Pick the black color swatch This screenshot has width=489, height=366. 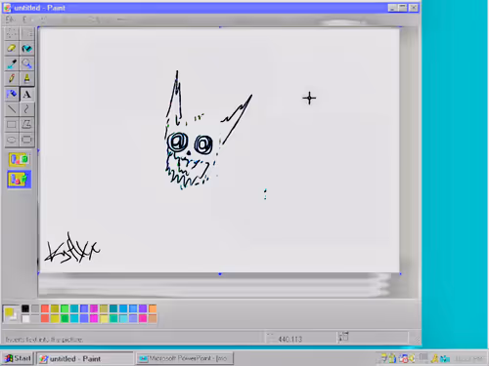pyautogui.click(x=25, y=308)
